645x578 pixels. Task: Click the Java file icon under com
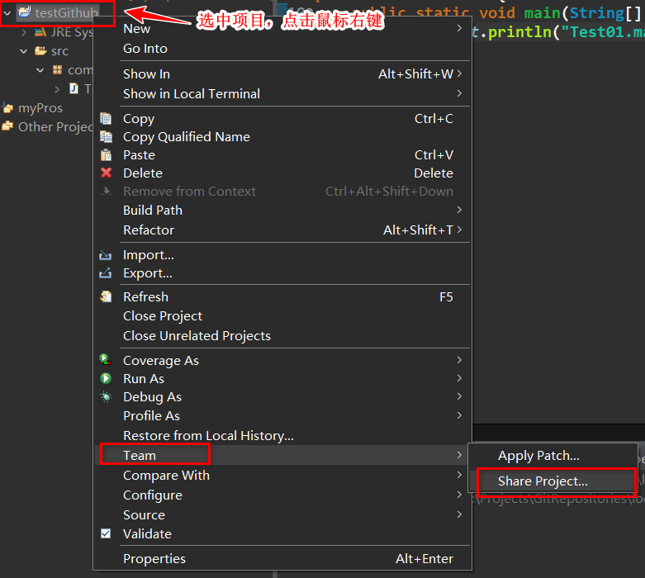(x=74, y=88)
